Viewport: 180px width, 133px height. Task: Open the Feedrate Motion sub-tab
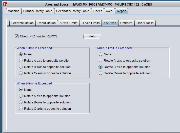[23, 23]
